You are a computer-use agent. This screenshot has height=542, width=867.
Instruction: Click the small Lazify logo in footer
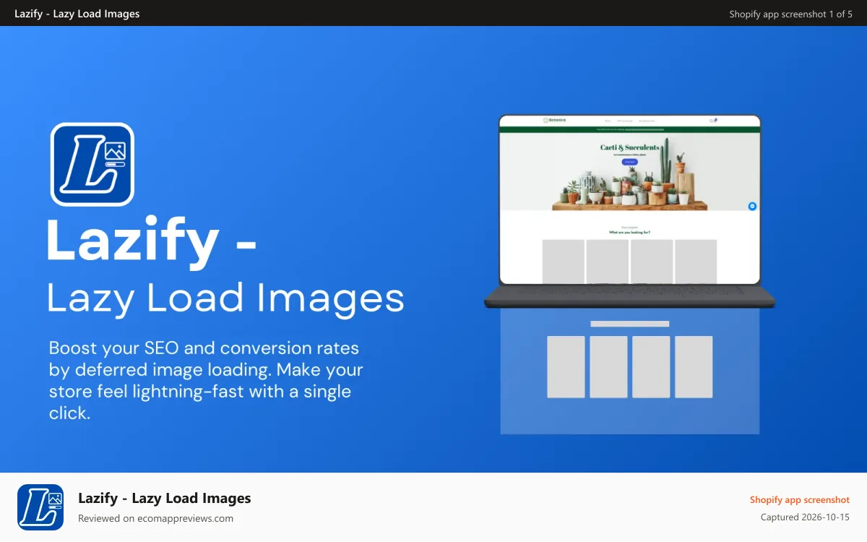point(40,507)
